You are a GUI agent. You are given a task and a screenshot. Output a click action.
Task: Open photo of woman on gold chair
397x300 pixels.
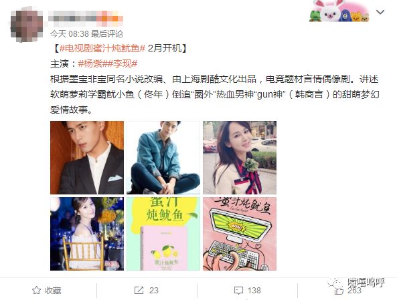point(87,234)
